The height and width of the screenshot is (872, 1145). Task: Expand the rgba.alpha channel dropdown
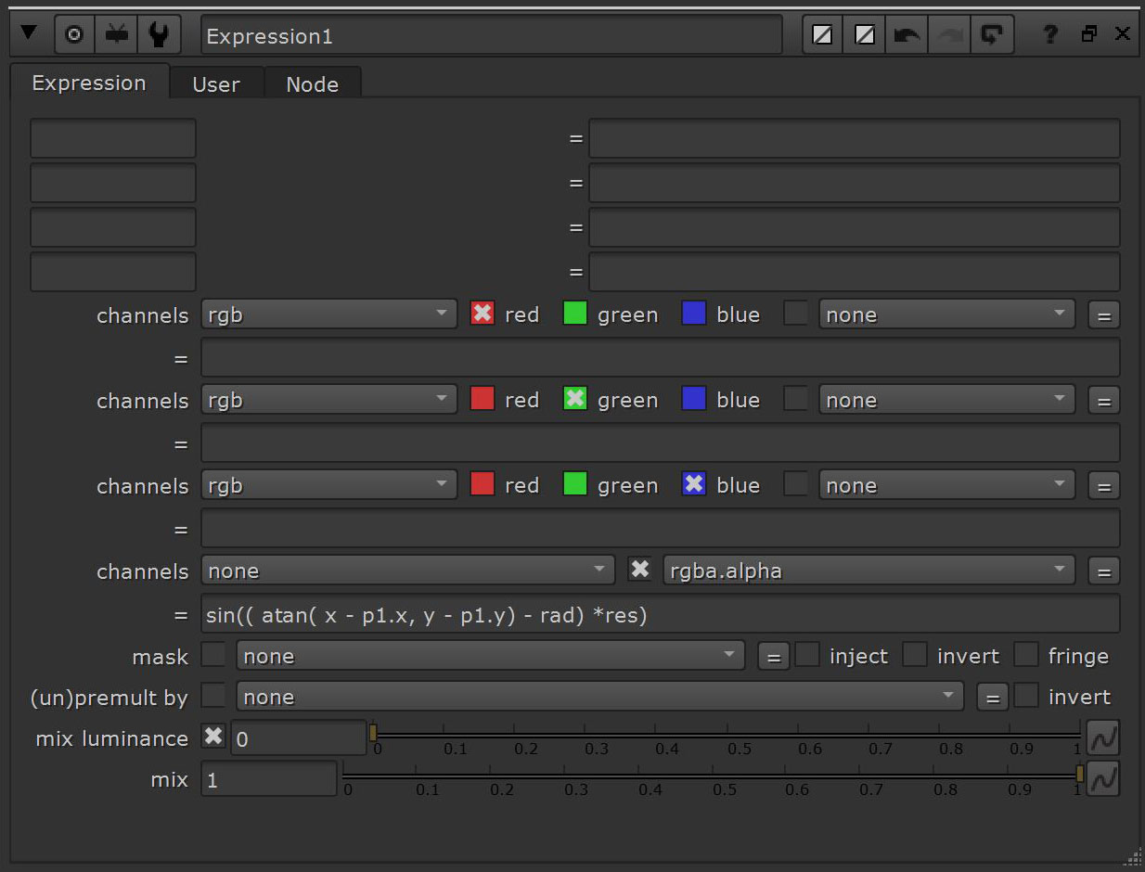coord(868,570)
